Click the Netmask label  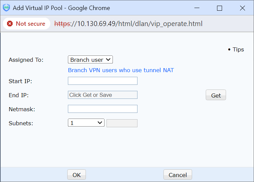point(22,109)
